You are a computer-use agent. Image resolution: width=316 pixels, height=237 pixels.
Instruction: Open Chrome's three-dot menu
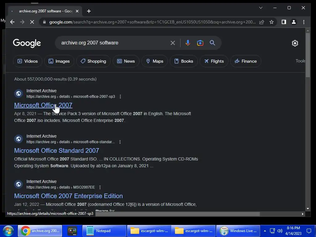pos(304,22)
